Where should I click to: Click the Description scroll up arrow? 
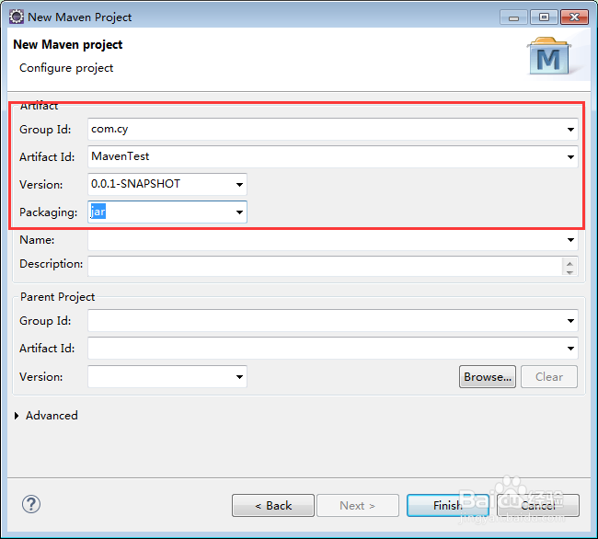point(569,263)
